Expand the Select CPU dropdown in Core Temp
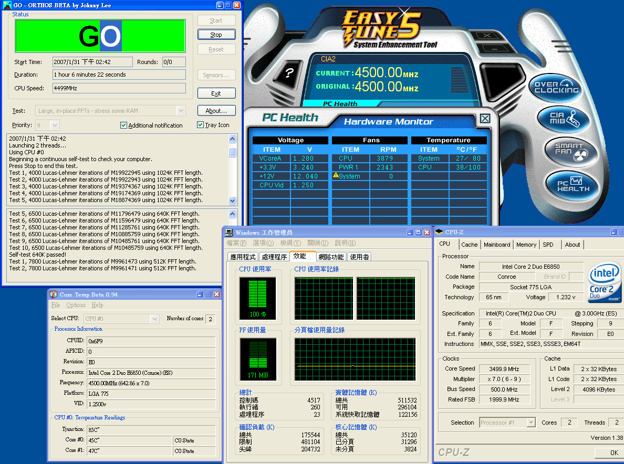The width and height of the screenshot is (624, 464). tap(155, 319)
